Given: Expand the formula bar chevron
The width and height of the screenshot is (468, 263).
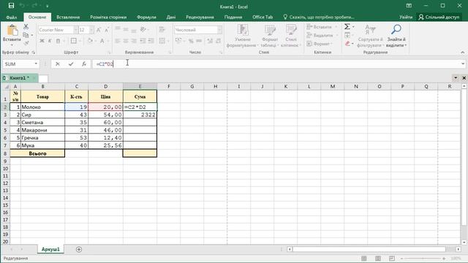Looking at the screenshot, I should pos(463,64).
